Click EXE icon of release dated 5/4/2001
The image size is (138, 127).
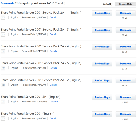[x=3, y=119]
